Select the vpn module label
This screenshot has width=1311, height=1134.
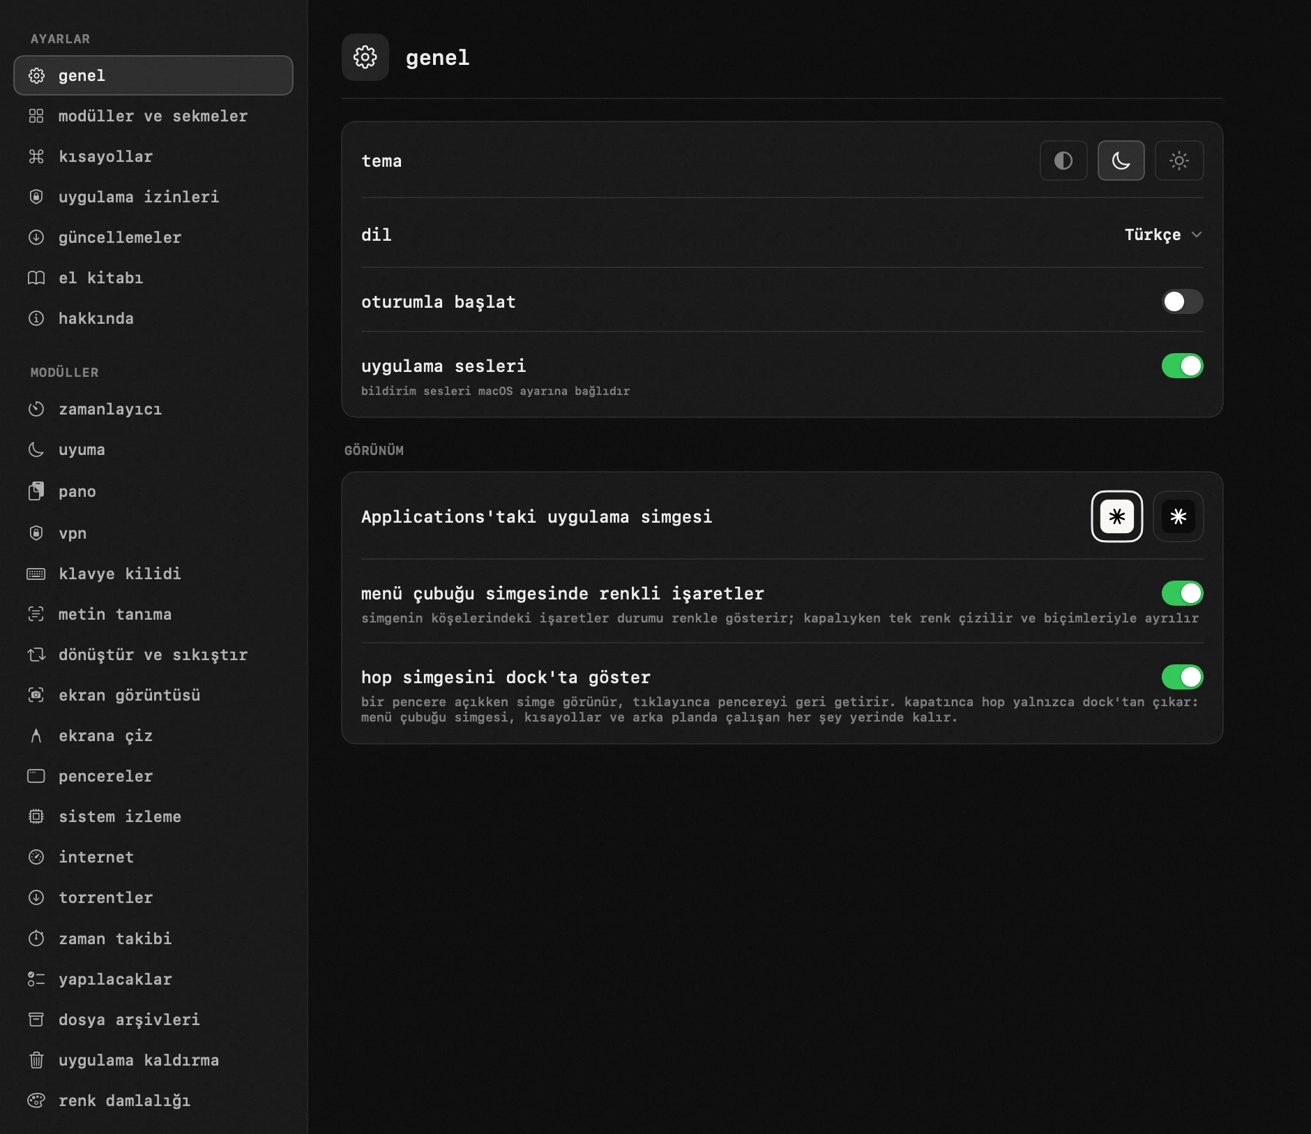pyautogui.click(x=73, y=534)
